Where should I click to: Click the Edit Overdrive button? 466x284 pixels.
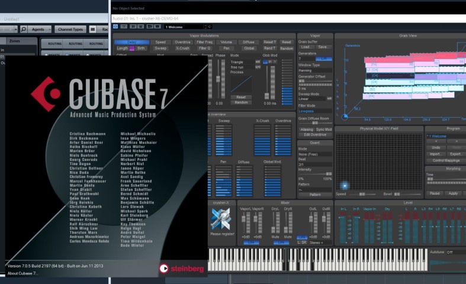pyautogui.click(x=315, y=135)
